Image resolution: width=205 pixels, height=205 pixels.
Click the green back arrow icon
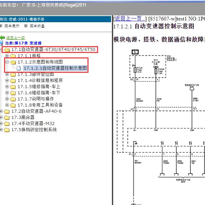tap(2, 38)
